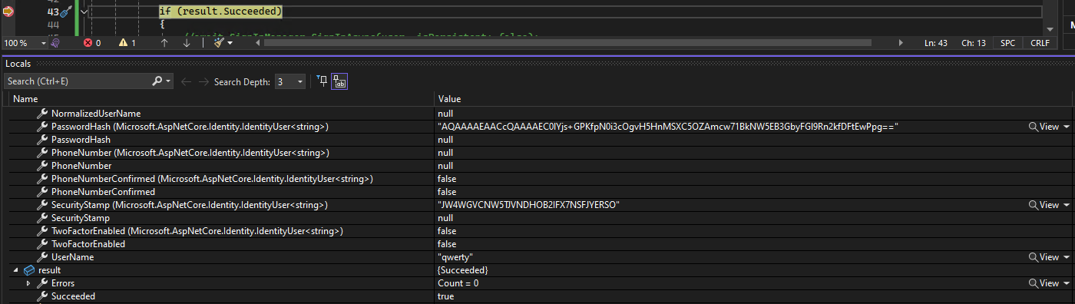Click the PasswordHash value string cell
The height and width of the screenshot is (304, 1075).
coord(667,127)
